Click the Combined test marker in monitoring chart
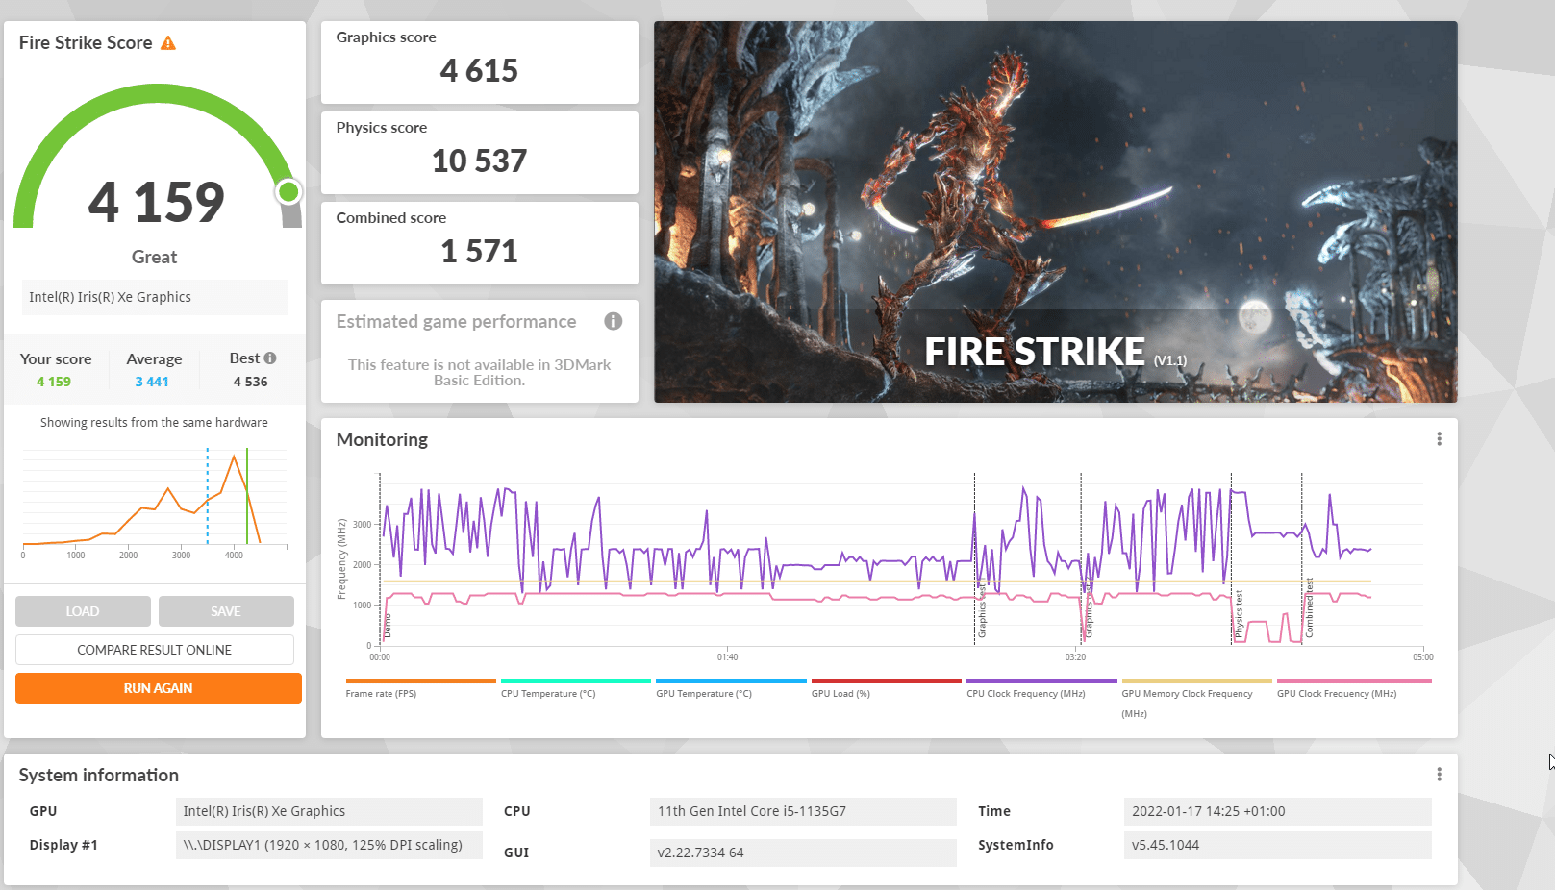This screenshot has width=1555, height=890. pyautogui.click(x=1309, y=607)
